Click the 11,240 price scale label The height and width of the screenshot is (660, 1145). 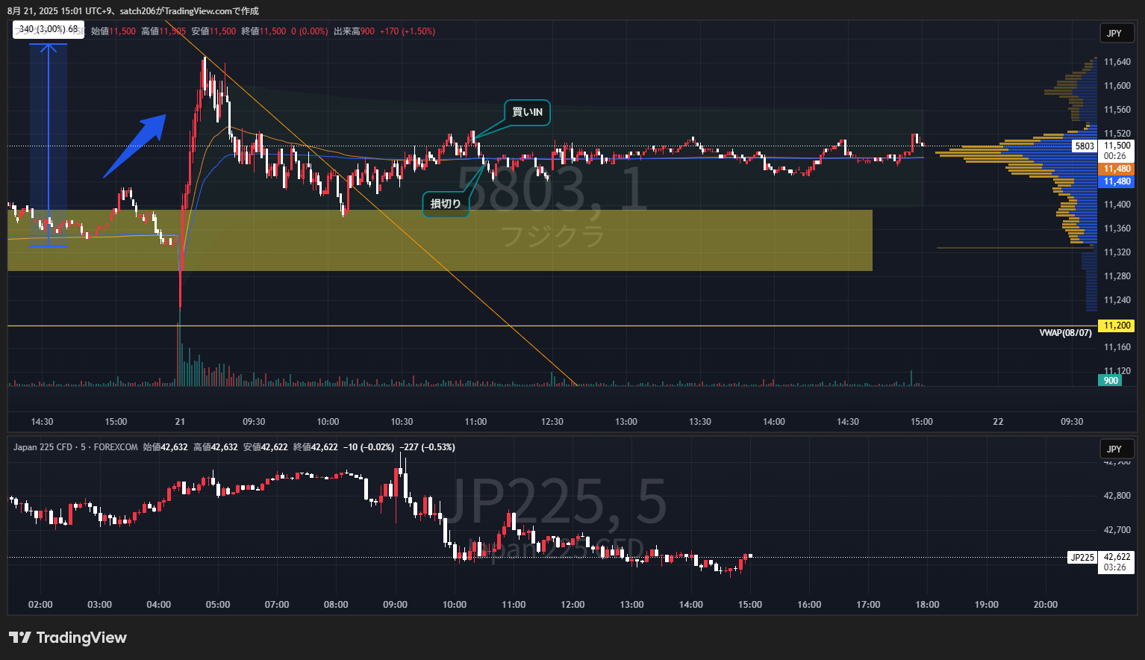coord(1117,300)
